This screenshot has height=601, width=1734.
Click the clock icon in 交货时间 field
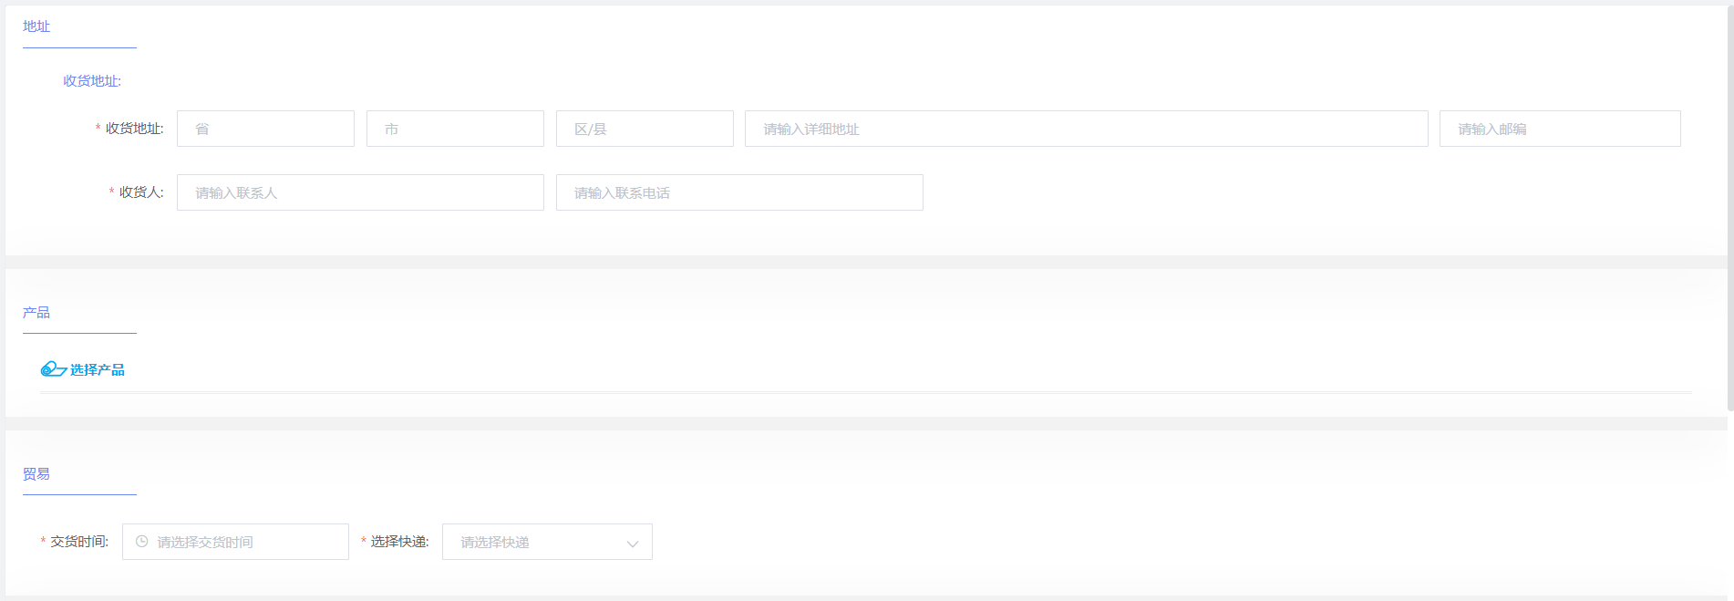pyautogui.click(x=141, y=542)
